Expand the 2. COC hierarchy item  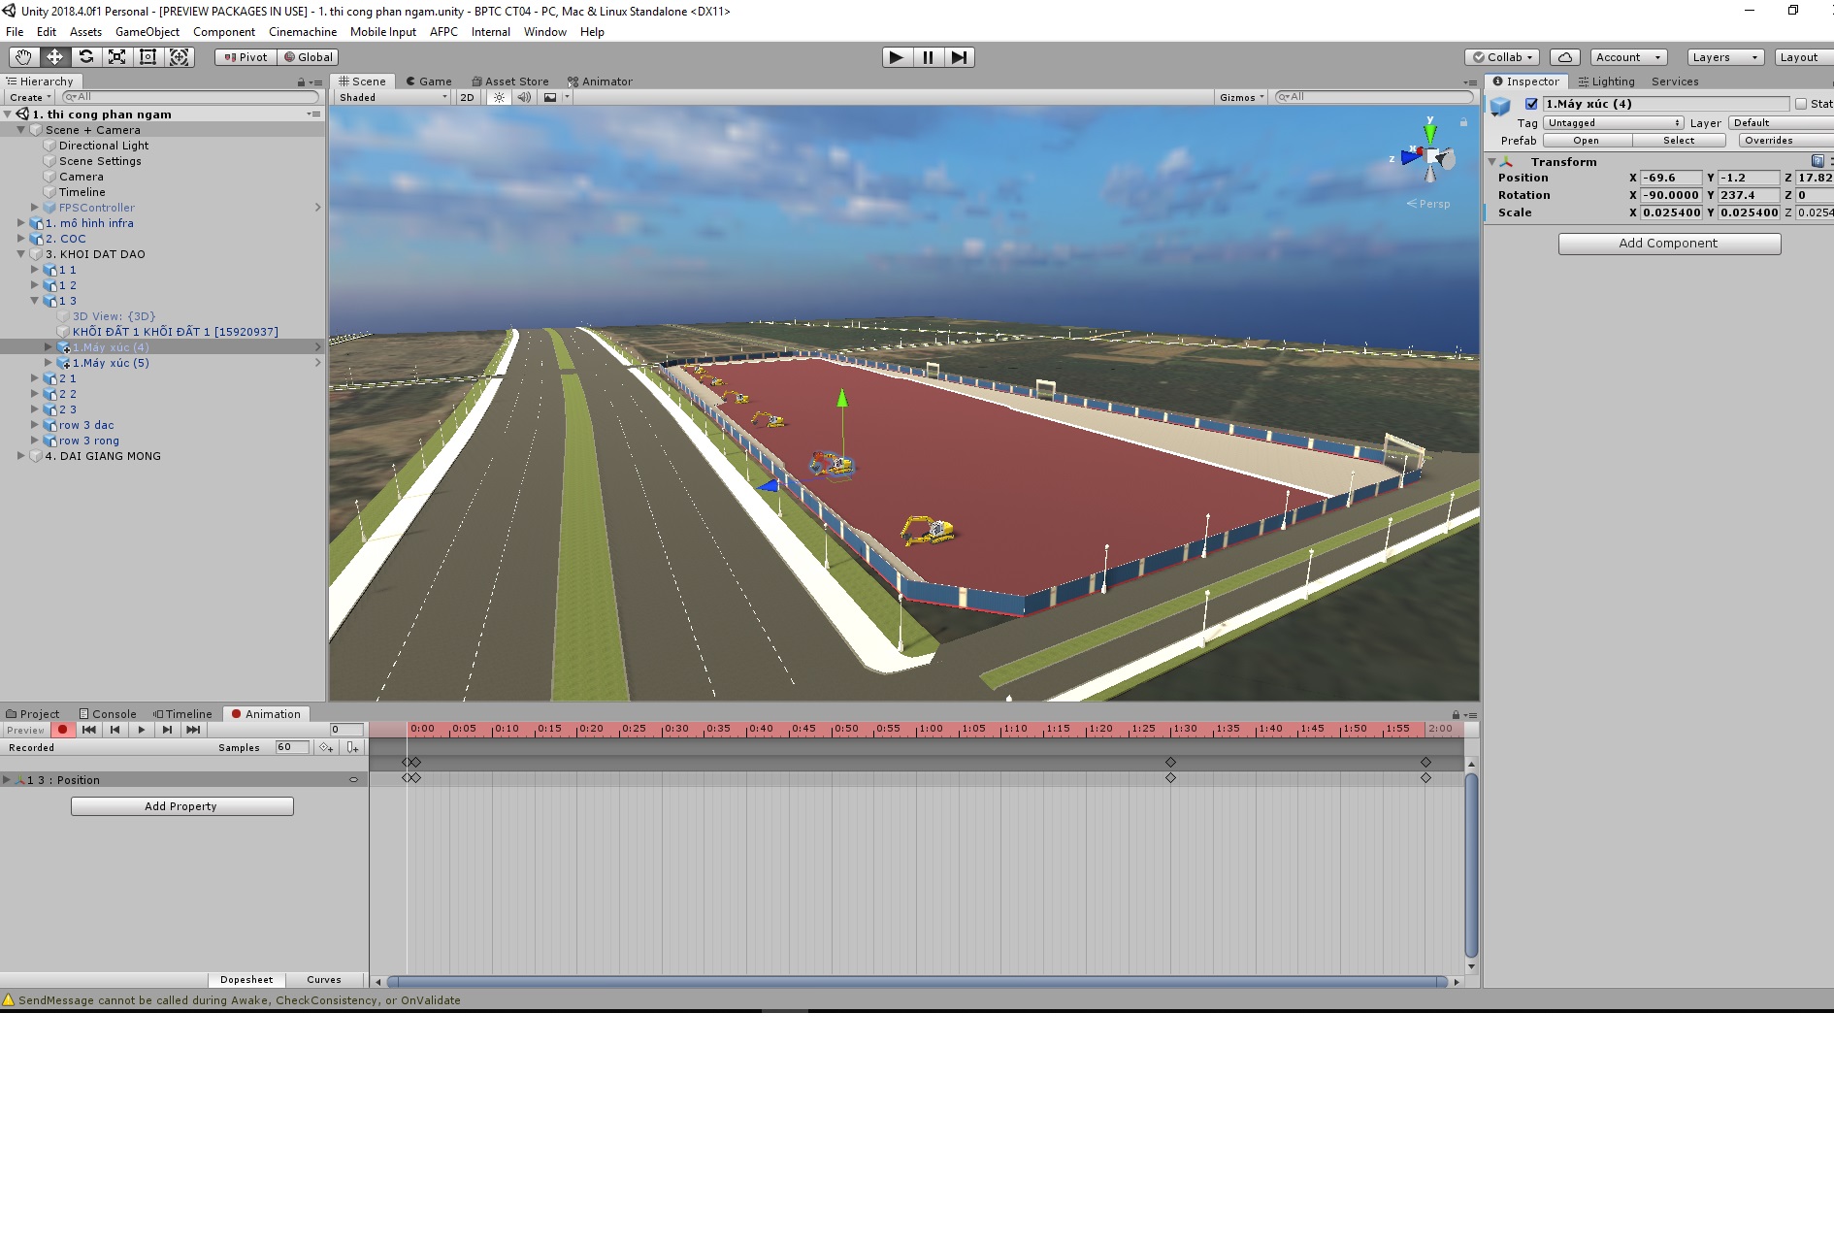20,239
